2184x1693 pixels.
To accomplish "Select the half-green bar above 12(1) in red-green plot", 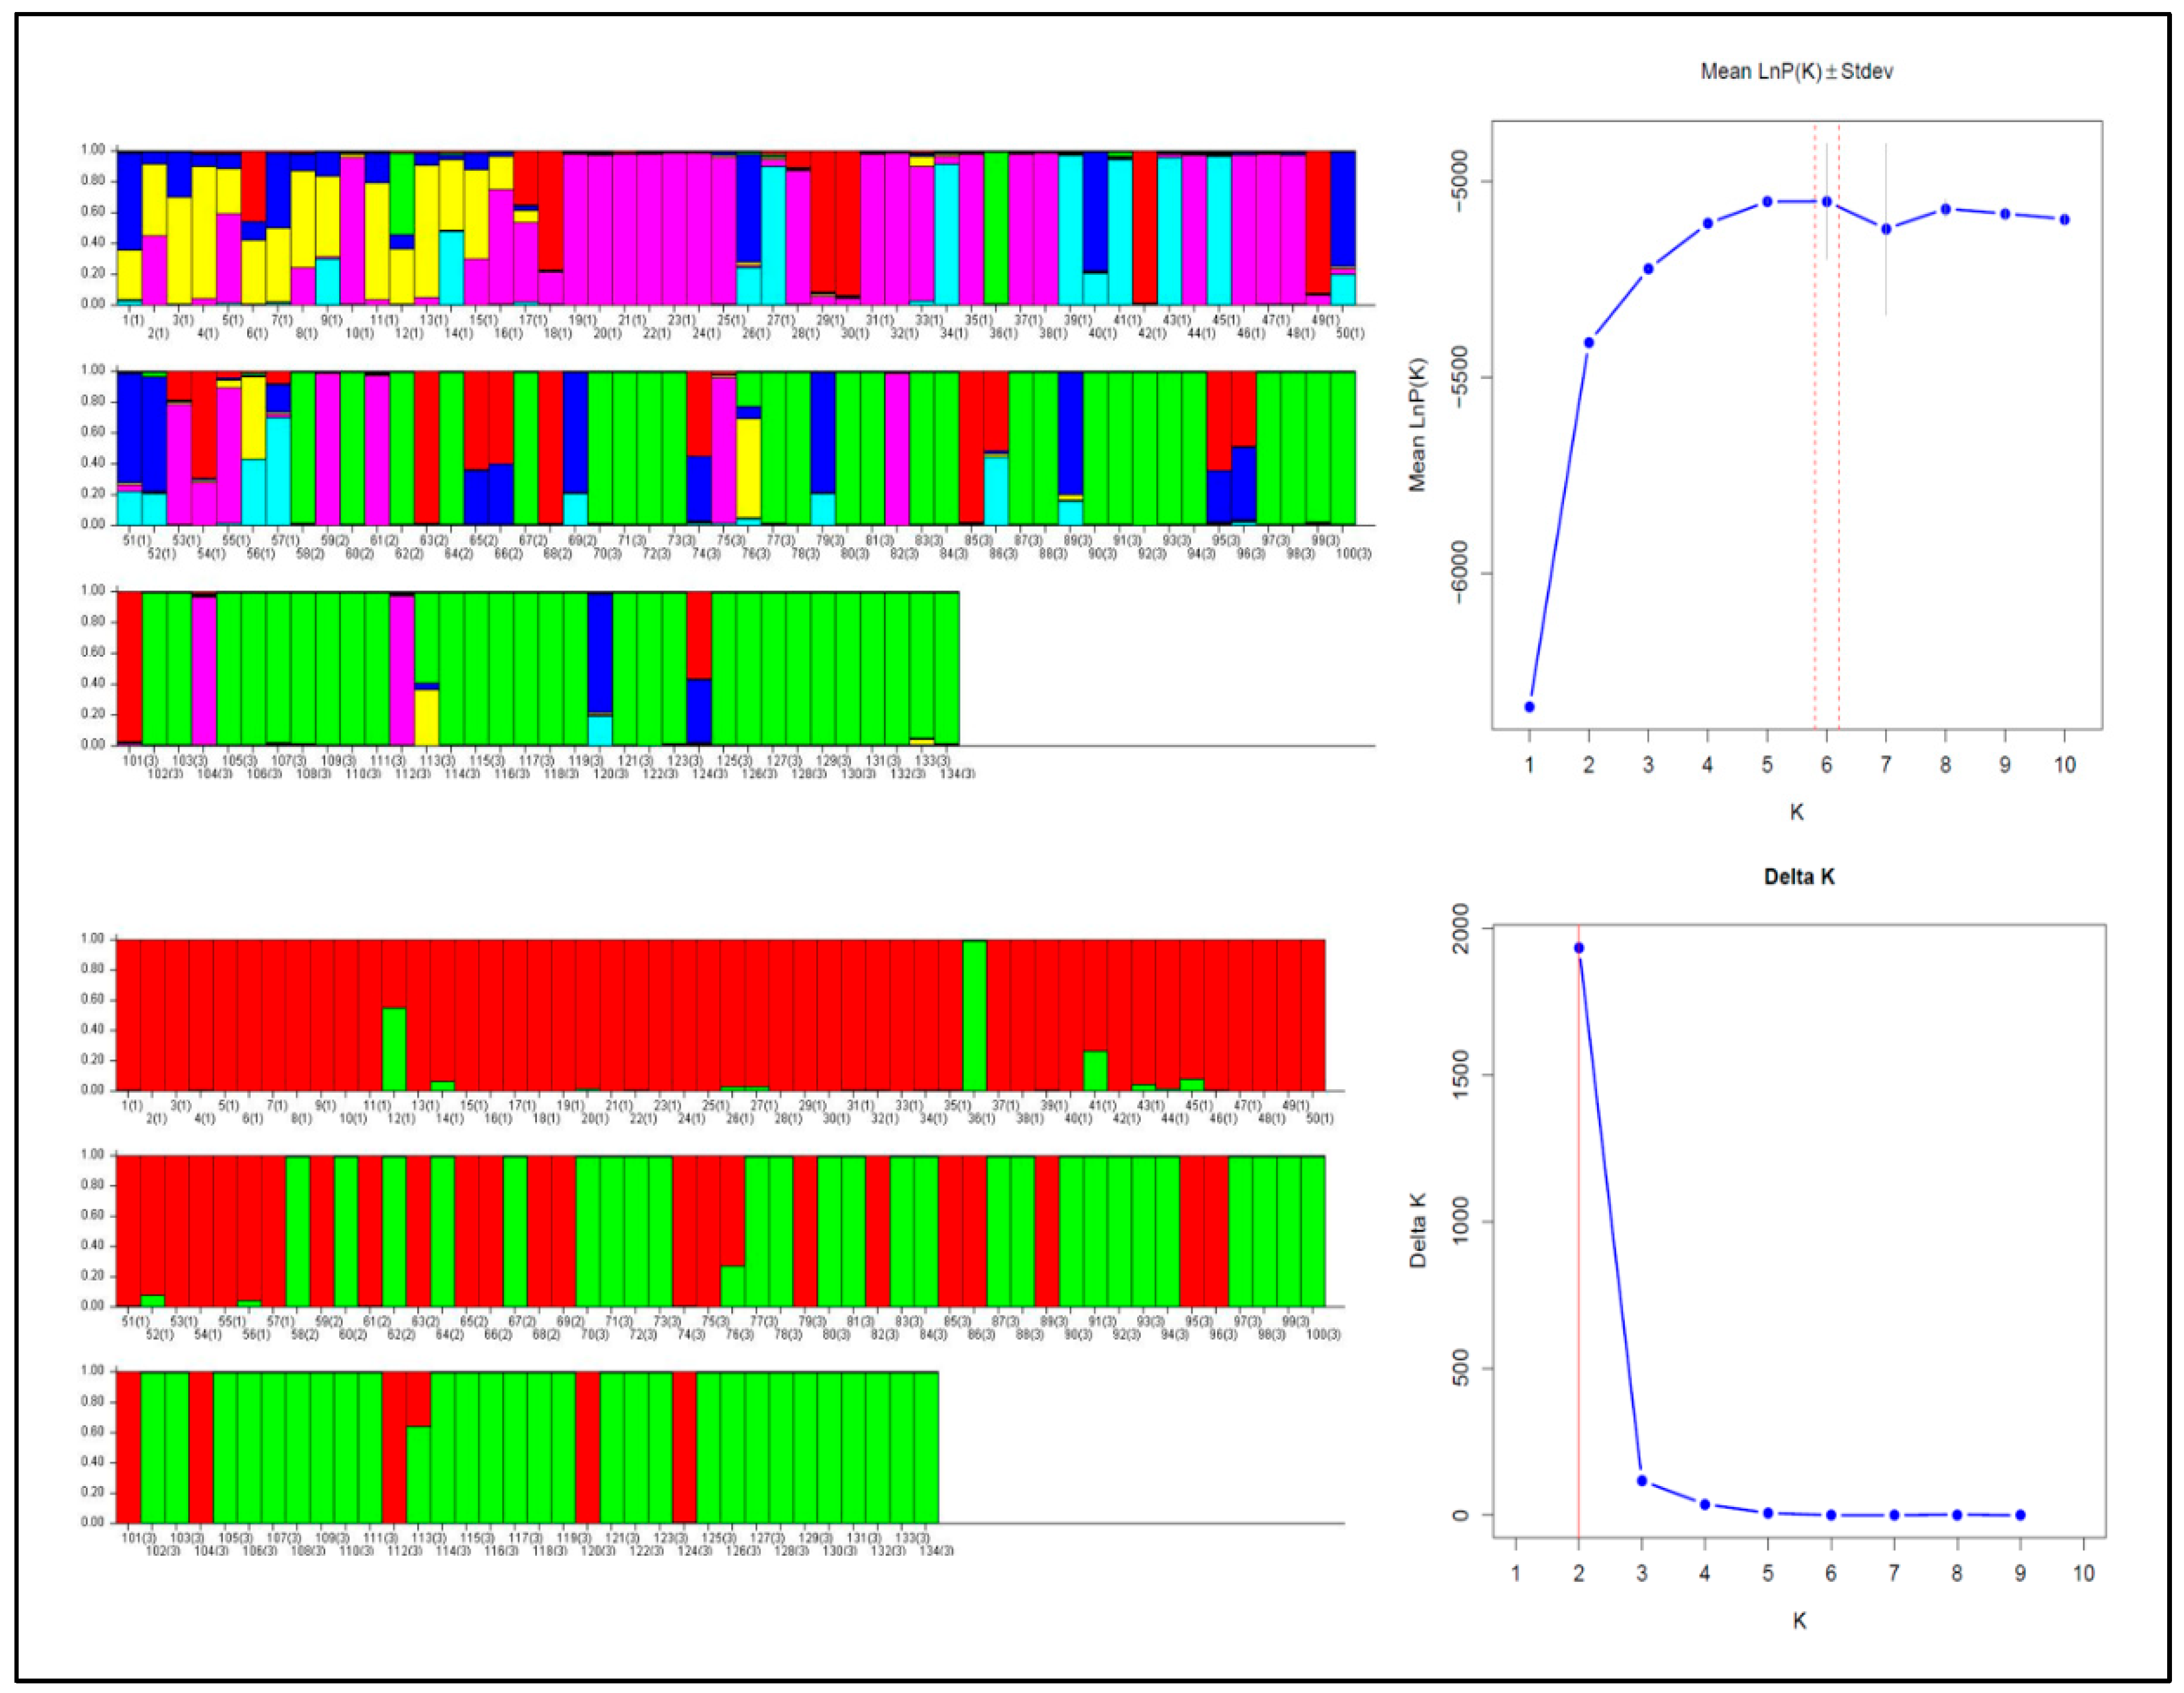I will coord(394,1049).
